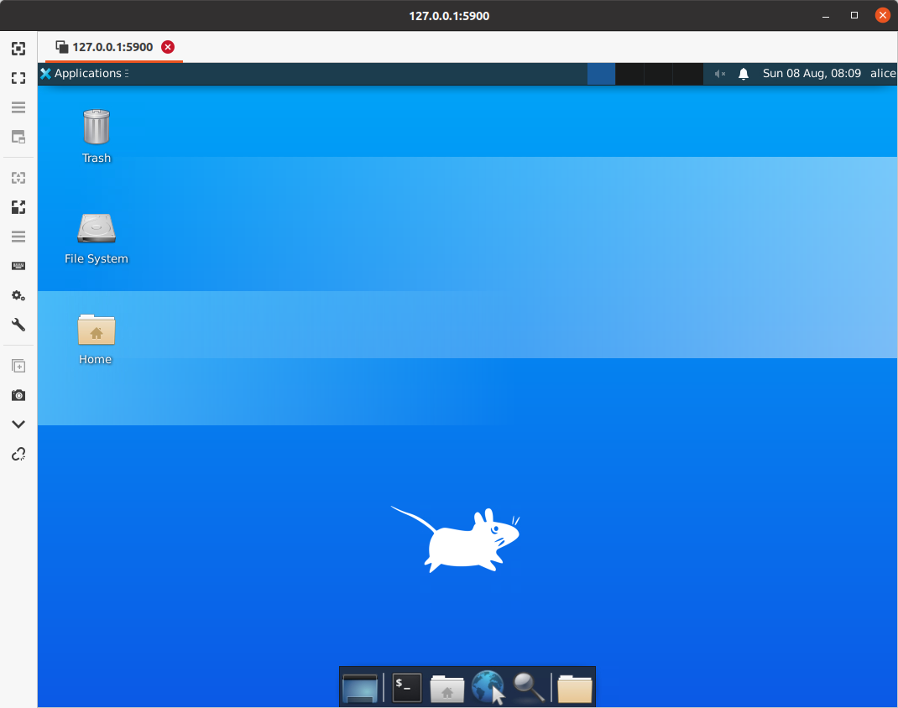Open notifications via the bell icon
Viewport: 898px width, 708px height.
tap(743, 74)
